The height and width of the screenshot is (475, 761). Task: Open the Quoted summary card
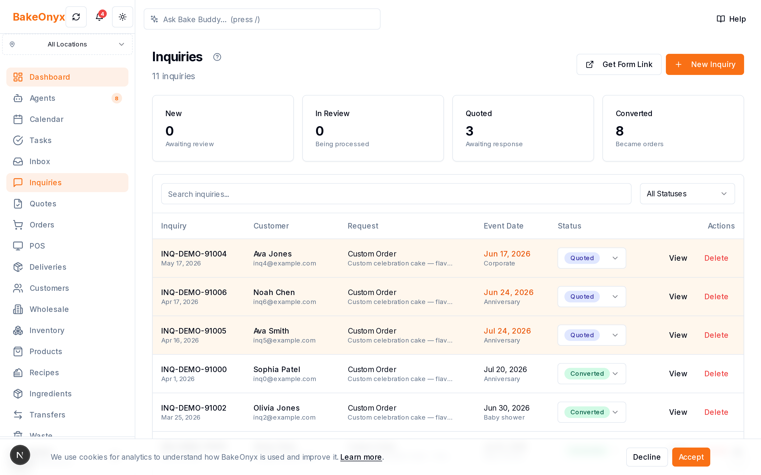pos(523,128)
